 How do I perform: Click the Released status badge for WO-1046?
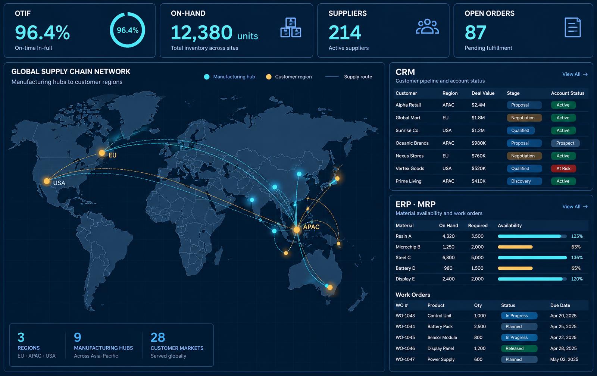(519, 349)
